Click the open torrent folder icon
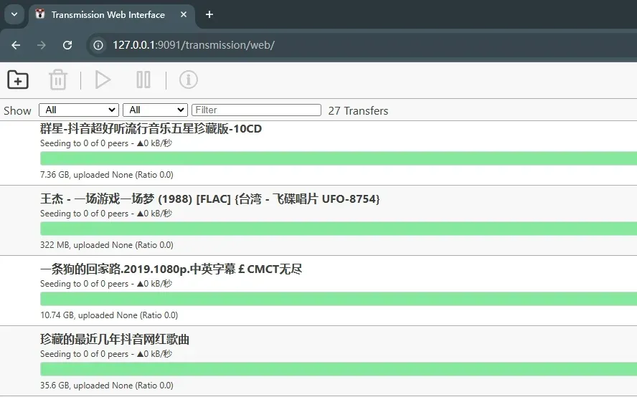The width and height of the screenshot is (637, 397). (18, 80)
